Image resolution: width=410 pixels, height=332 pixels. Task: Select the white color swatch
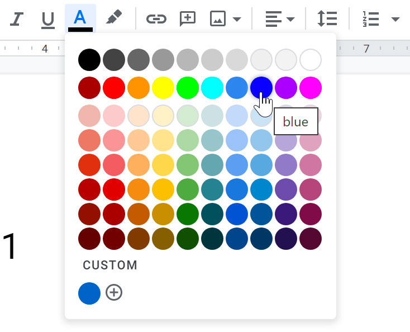click(x=311, y=60)
